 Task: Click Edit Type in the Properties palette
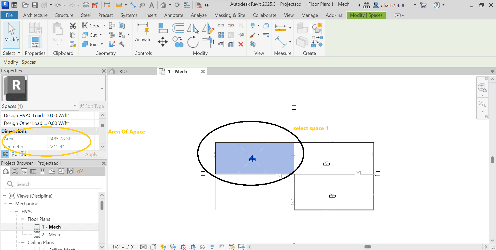pyautogui.click(x=92, y=106)
